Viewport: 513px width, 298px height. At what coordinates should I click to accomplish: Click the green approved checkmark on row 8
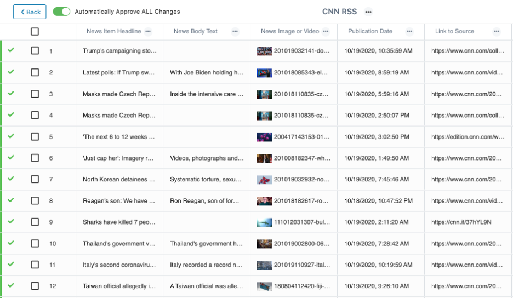11,200
